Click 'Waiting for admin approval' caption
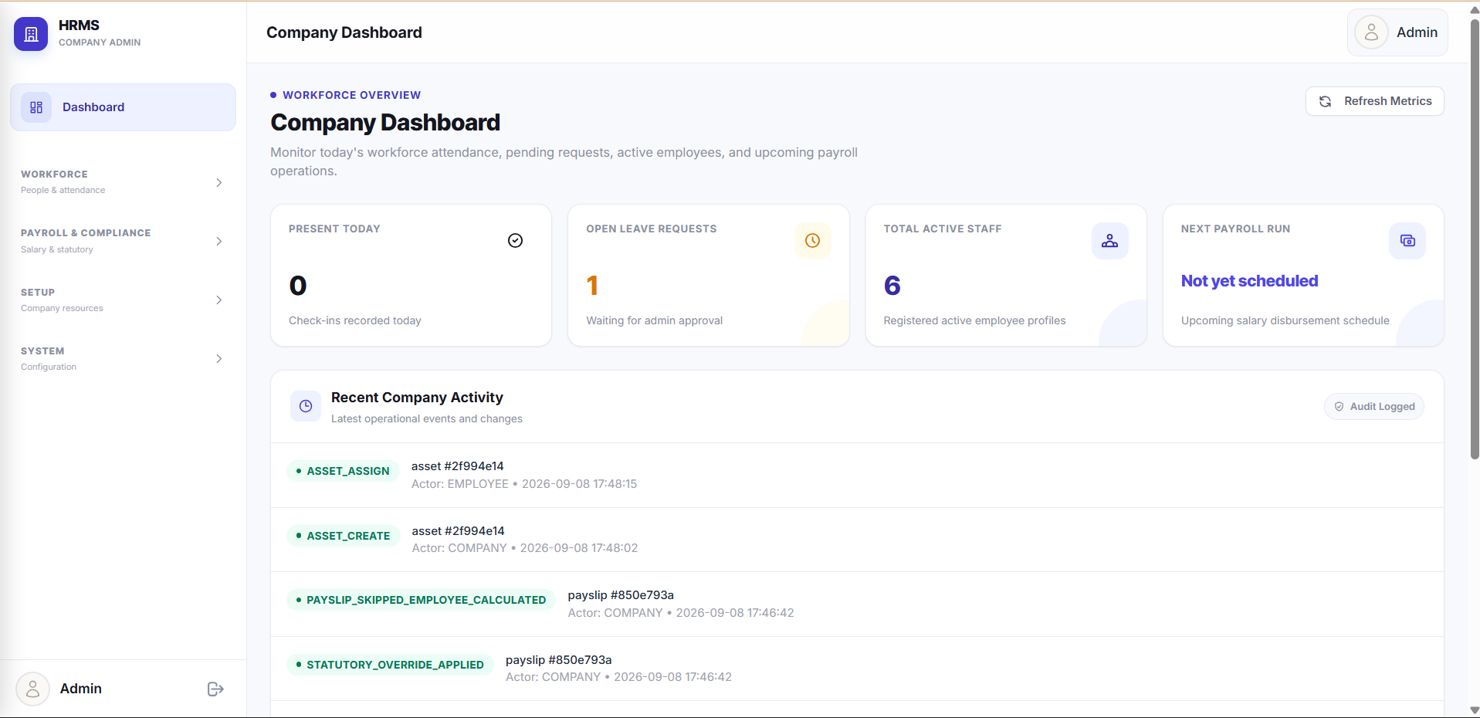Image resolution: width=1480 pixels, height=718 pixels. click(655, 320)
